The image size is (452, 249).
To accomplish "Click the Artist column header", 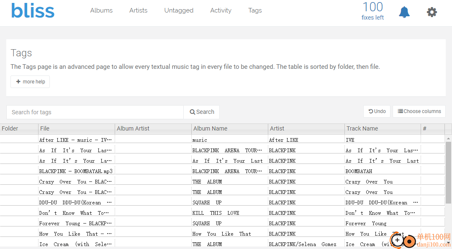I will 306,128.
